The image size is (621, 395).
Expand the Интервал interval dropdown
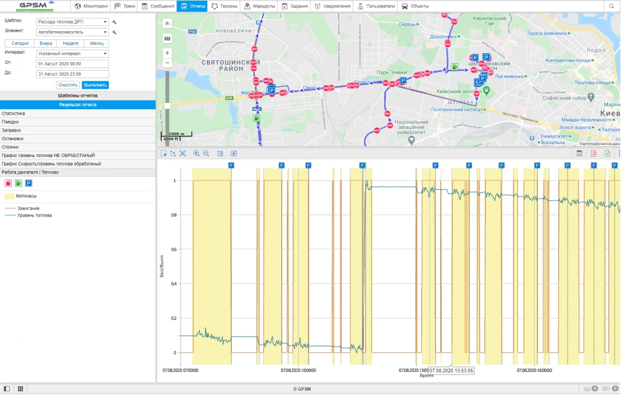tap(72, 53)
